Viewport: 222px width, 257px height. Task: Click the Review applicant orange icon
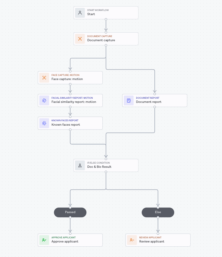pos(132,240)
